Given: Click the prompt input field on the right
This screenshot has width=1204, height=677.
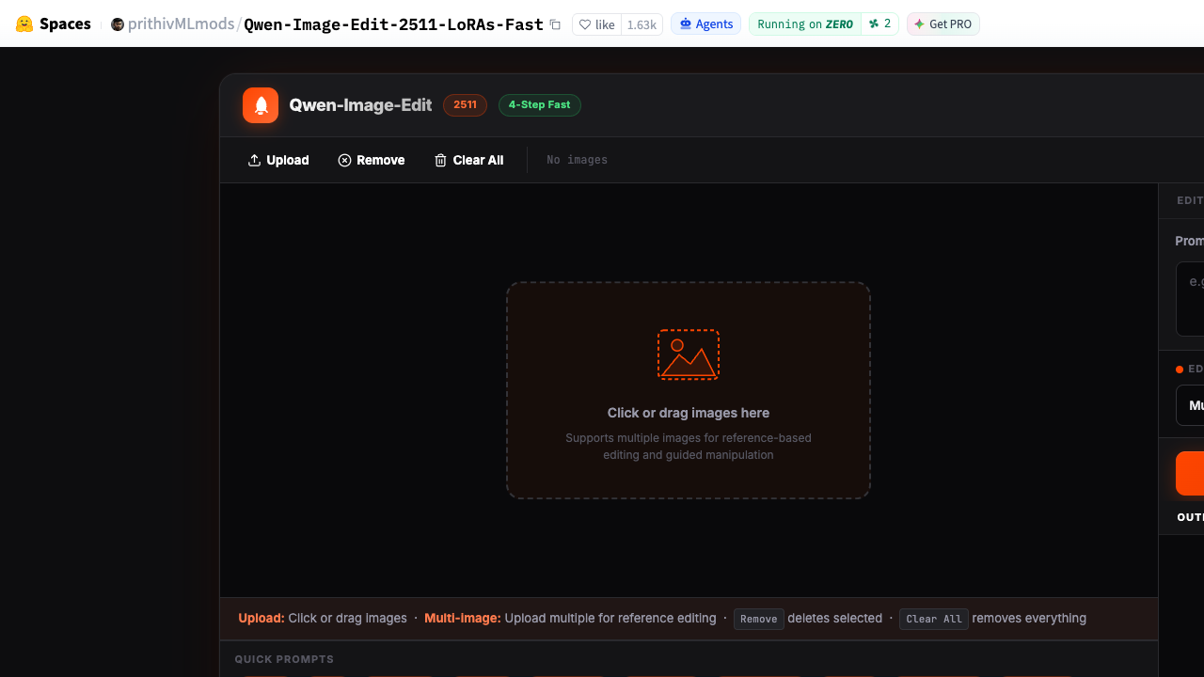Looking at the screenshot, I should 1190,299.
